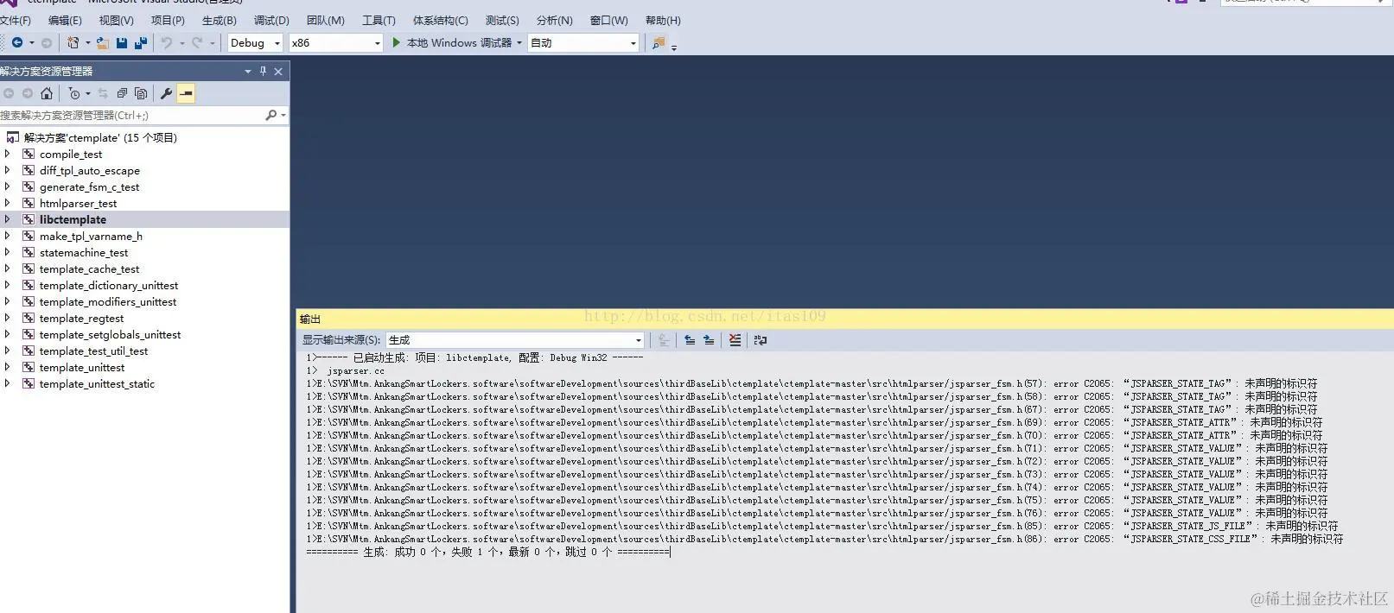Click Go to Previous Message icon in Output
Image resolution: width=1394 pixels, height=613 pixels.
pyautogui.click(x=690, y=340)
